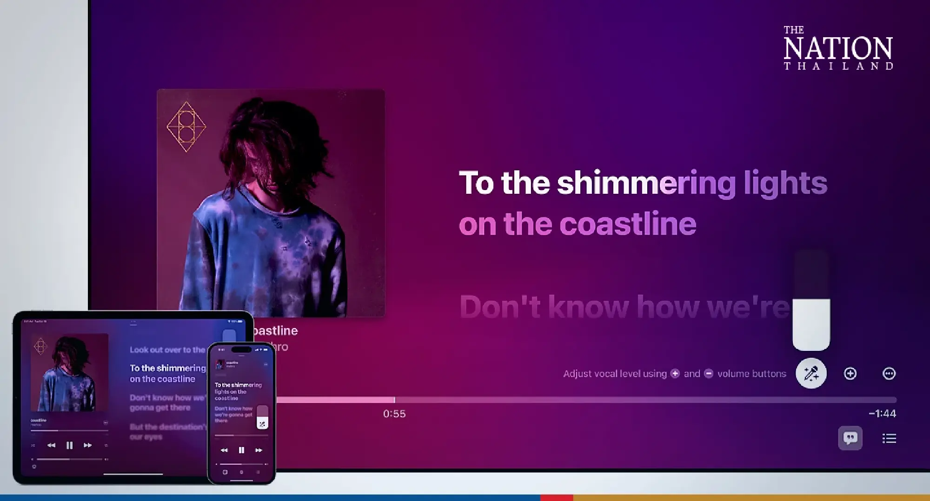Screen dimensions: 930x501
Task: Tap the Add to Library plus icon
Action: [850, 373]
